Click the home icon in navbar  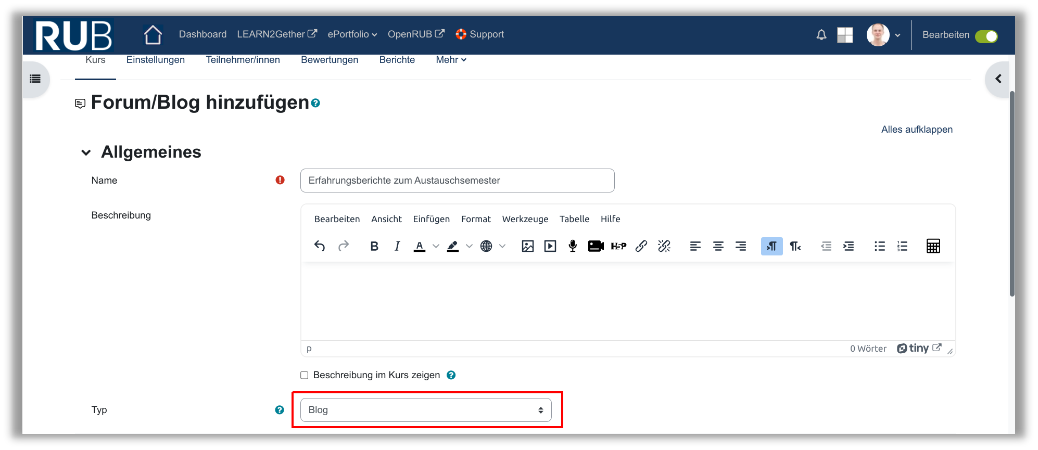153,35
